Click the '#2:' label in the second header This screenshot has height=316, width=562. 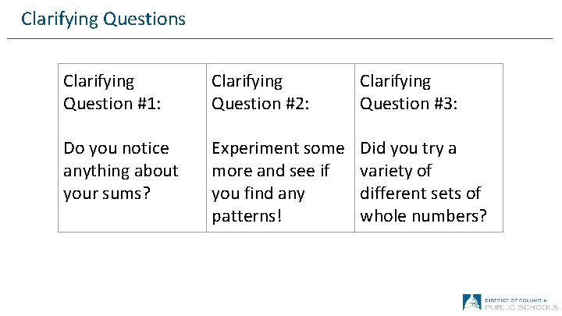point(294,103)
